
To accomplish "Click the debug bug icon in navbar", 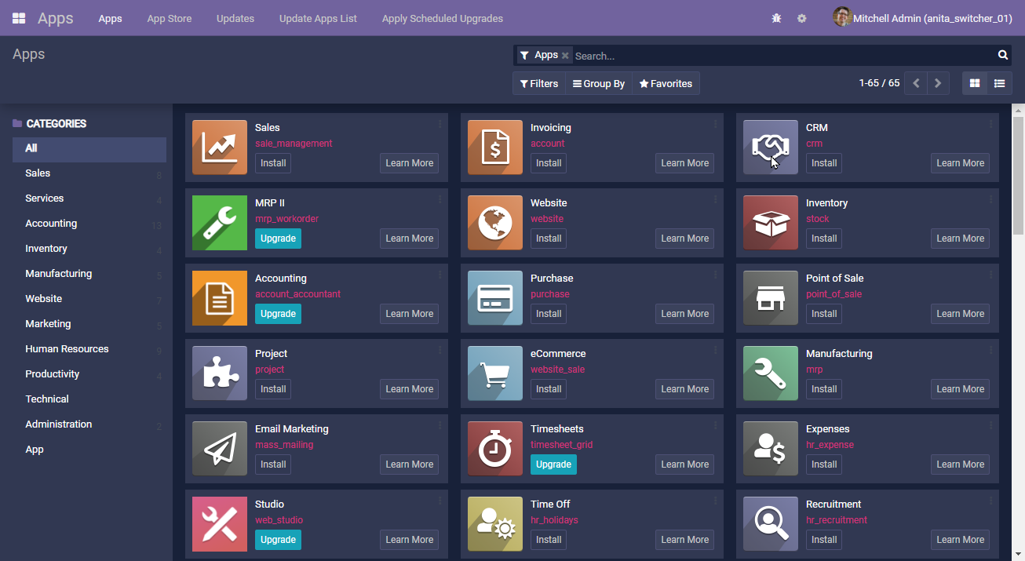I will click(x=776, y=18).
